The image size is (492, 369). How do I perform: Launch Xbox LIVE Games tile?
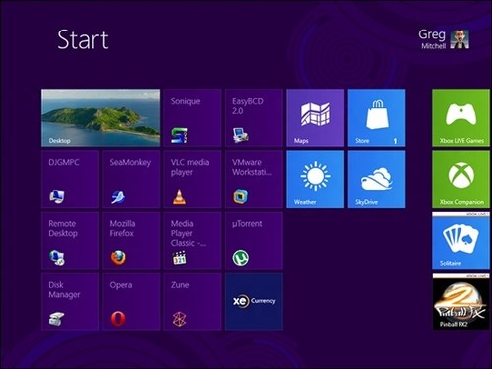(461, 117)
